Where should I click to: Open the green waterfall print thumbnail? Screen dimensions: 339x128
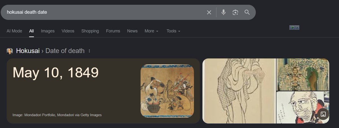tap(303, 74)
